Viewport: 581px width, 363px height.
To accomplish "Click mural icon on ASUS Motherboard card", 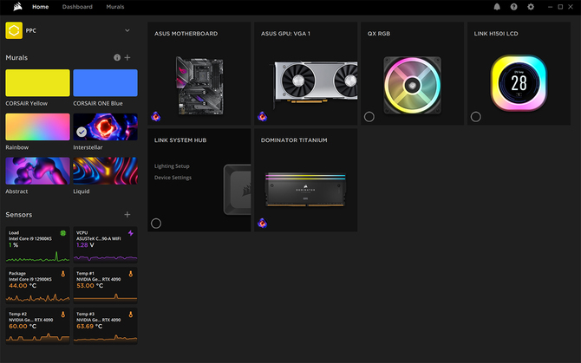I will [156, 117].
